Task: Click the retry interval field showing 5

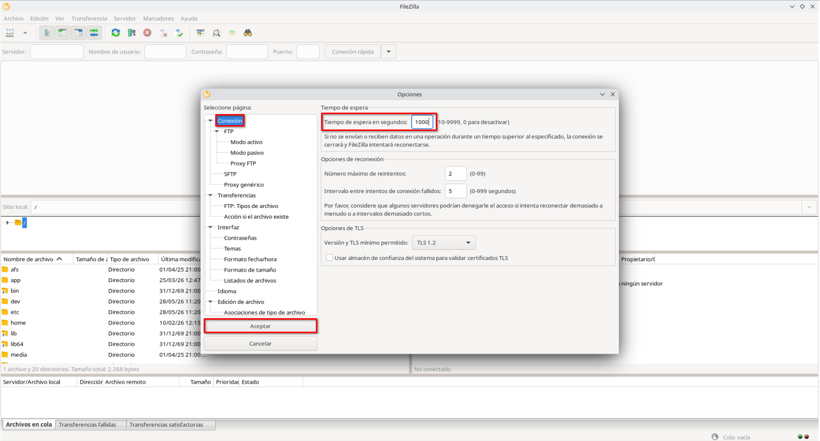Action: [x=456, y=191]
